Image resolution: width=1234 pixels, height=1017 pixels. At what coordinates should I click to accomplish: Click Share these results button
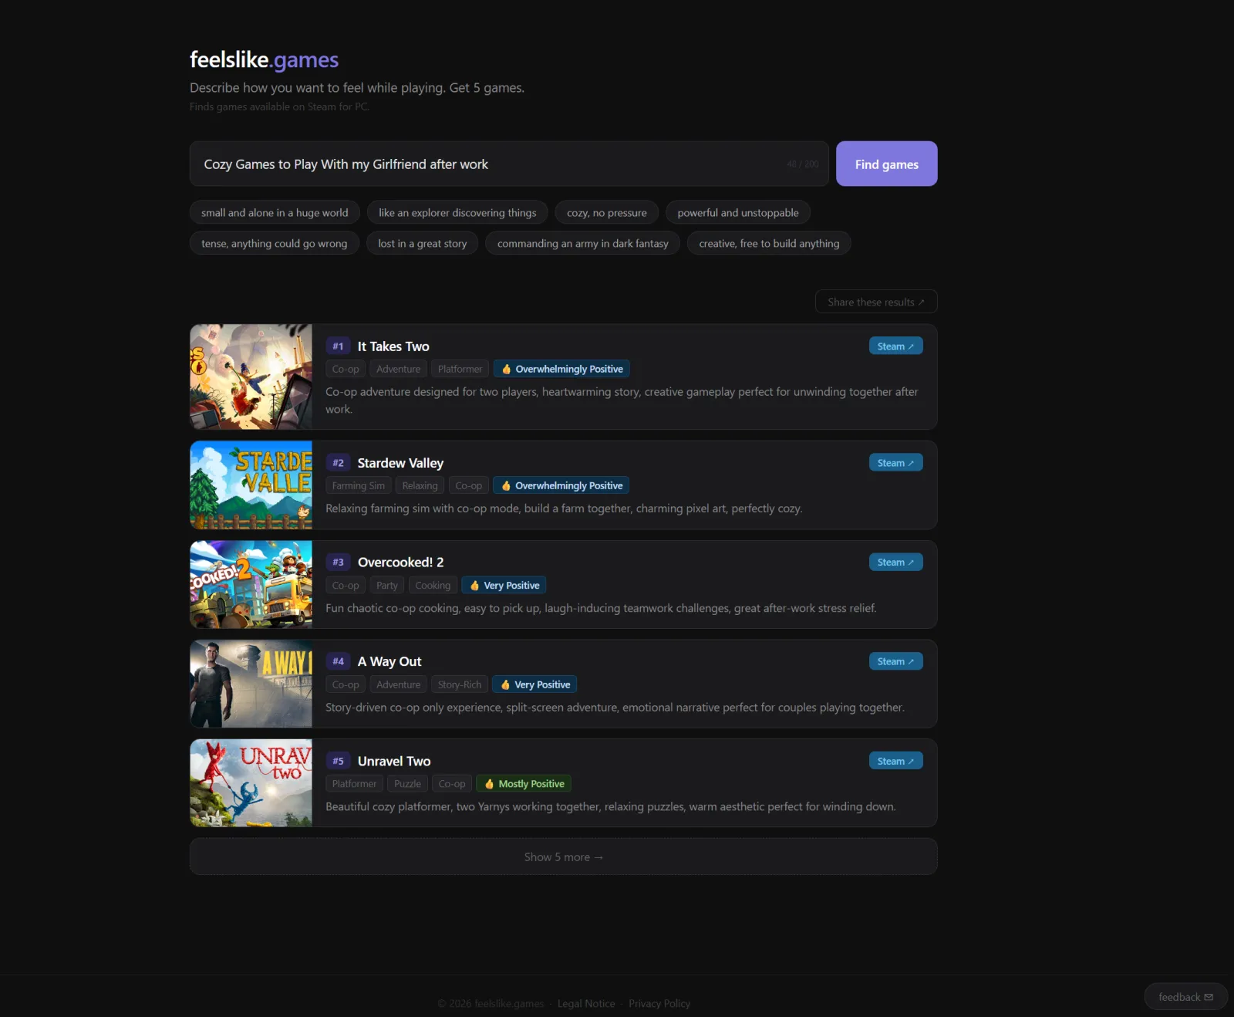(876, 302)
